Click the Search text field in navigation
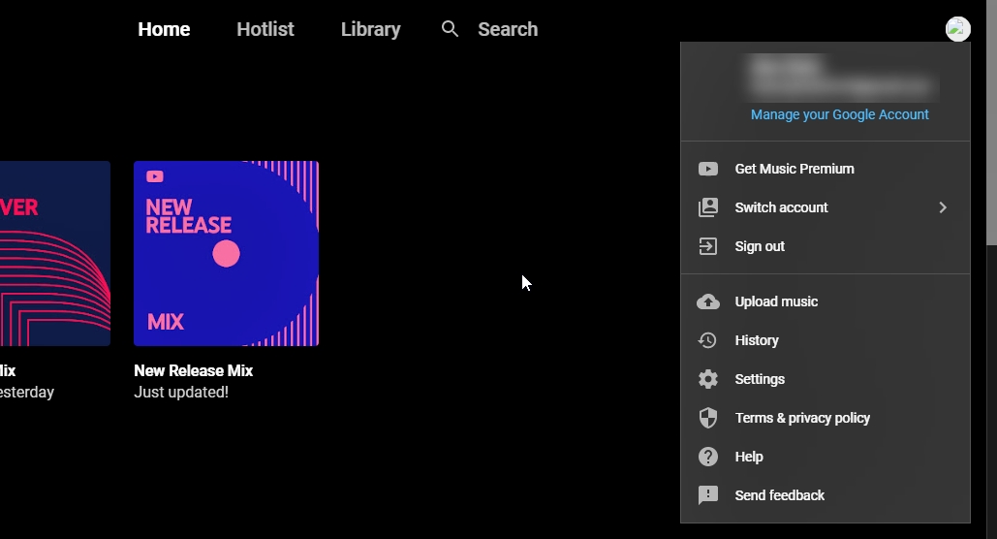Viewport: 997px width, 539px height. (x=508, y=29)
